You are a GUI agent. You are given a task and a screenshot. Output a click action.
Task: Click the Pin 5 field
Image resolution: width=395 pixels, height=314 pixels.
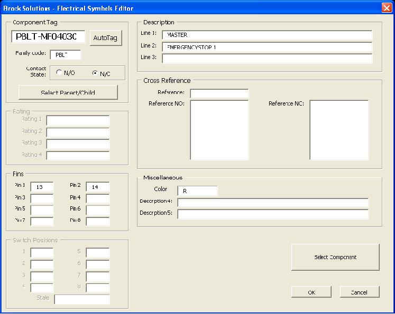(42, 210)
